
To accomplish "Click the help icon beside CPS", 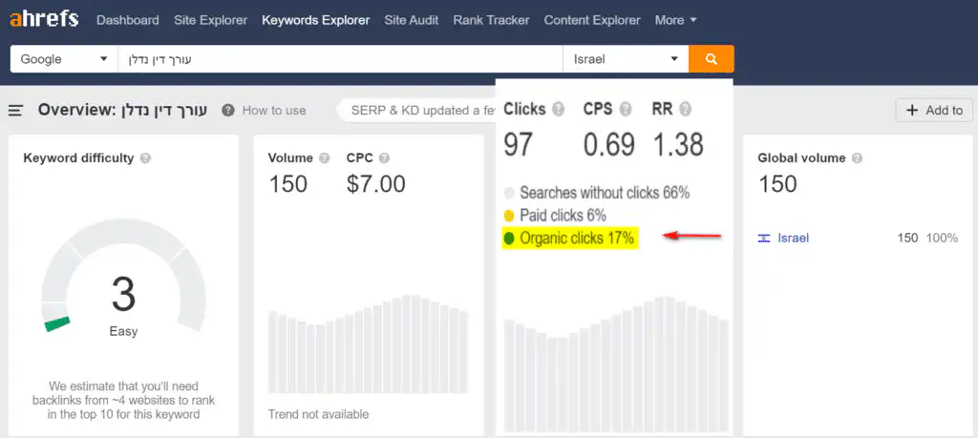I will pos(626,110).
